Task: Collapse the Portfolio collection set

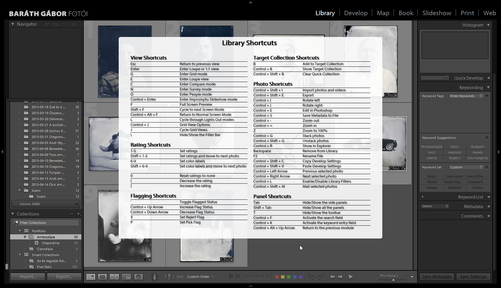Action: [x=20, y=231]
